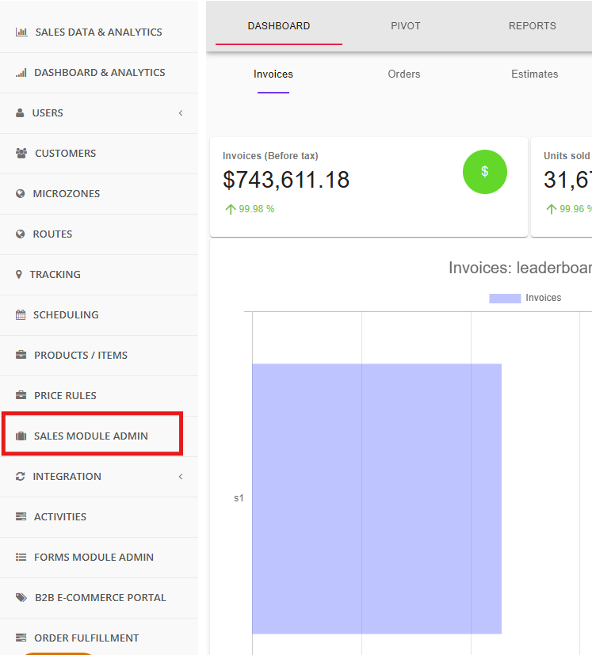Image resolution: width=592 pixels, height=655 pixels.
Task: Click the Invoices (Before tax) card
Action: tap(369, 187)
